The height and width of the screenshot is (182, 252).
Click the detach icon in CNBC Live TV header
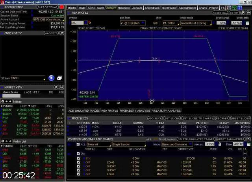pos(62,33)
